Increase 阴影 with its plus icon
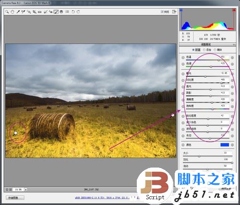Screen dimensions: 240x205 (x=232, y=94)
